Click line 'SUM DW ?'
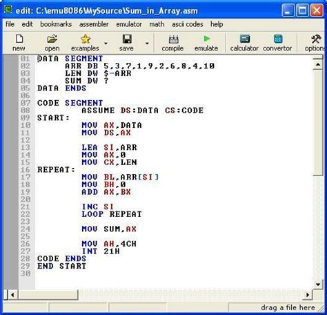 point(87,81)
